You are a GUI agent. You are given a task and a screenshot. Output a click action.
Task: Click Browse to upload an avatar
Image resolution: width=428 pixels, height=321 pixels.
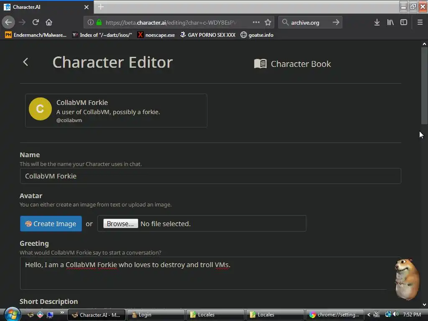[x=121, y=224]
